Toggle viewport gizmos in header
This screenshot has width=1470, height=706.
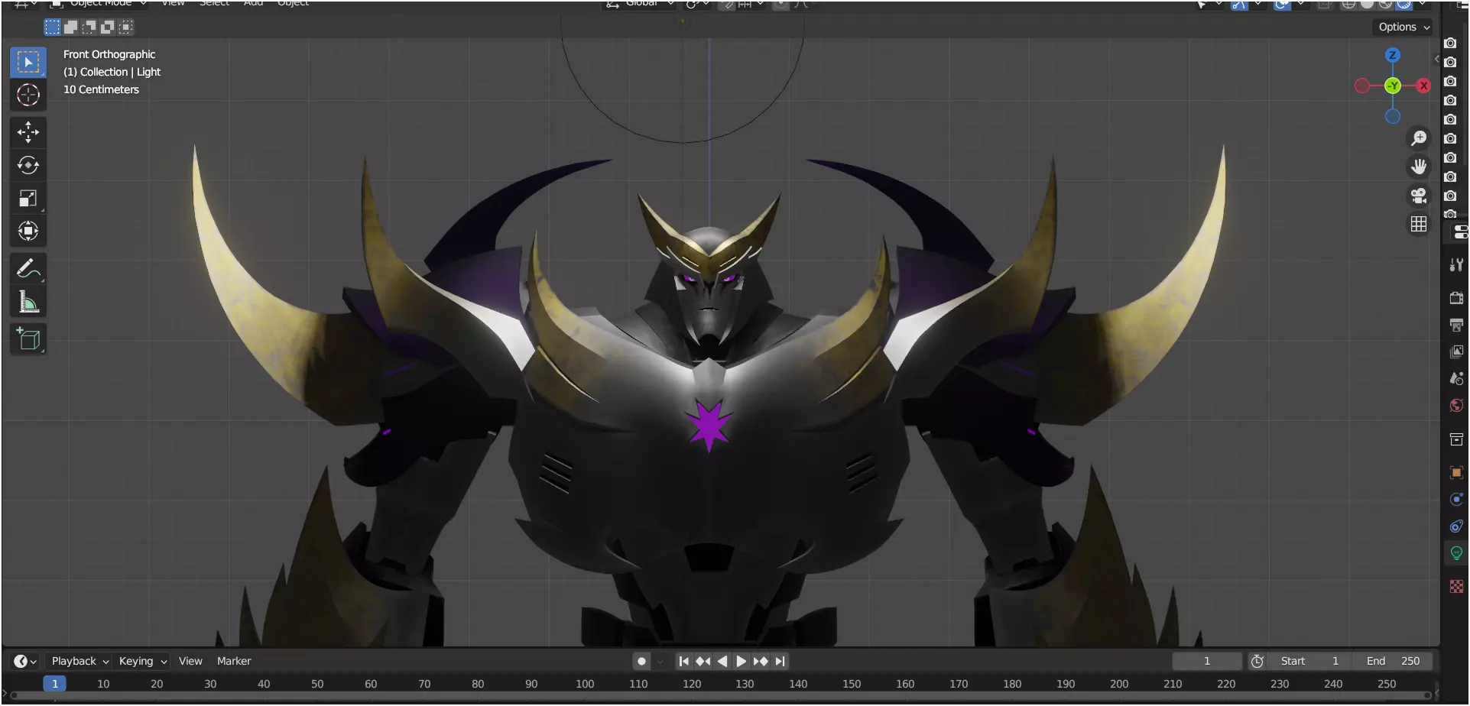point(1239,5)
